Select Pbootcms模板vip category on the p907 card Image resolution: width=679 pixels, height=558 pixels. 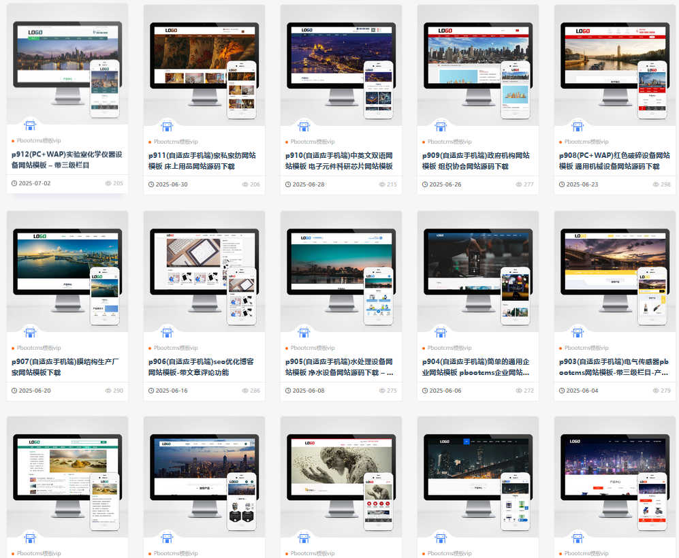coord(39,348)
